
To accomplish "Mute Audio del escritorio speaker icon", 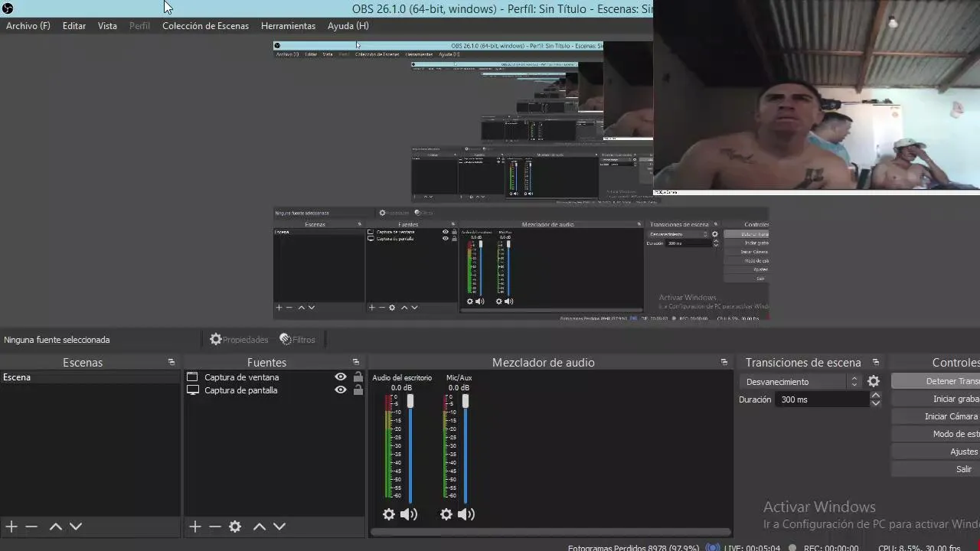I will (409, 514).
